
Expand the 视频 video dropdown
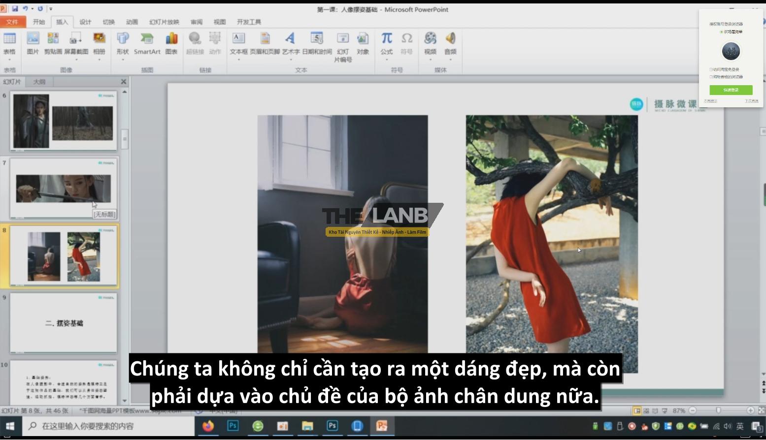coord(430,60)
